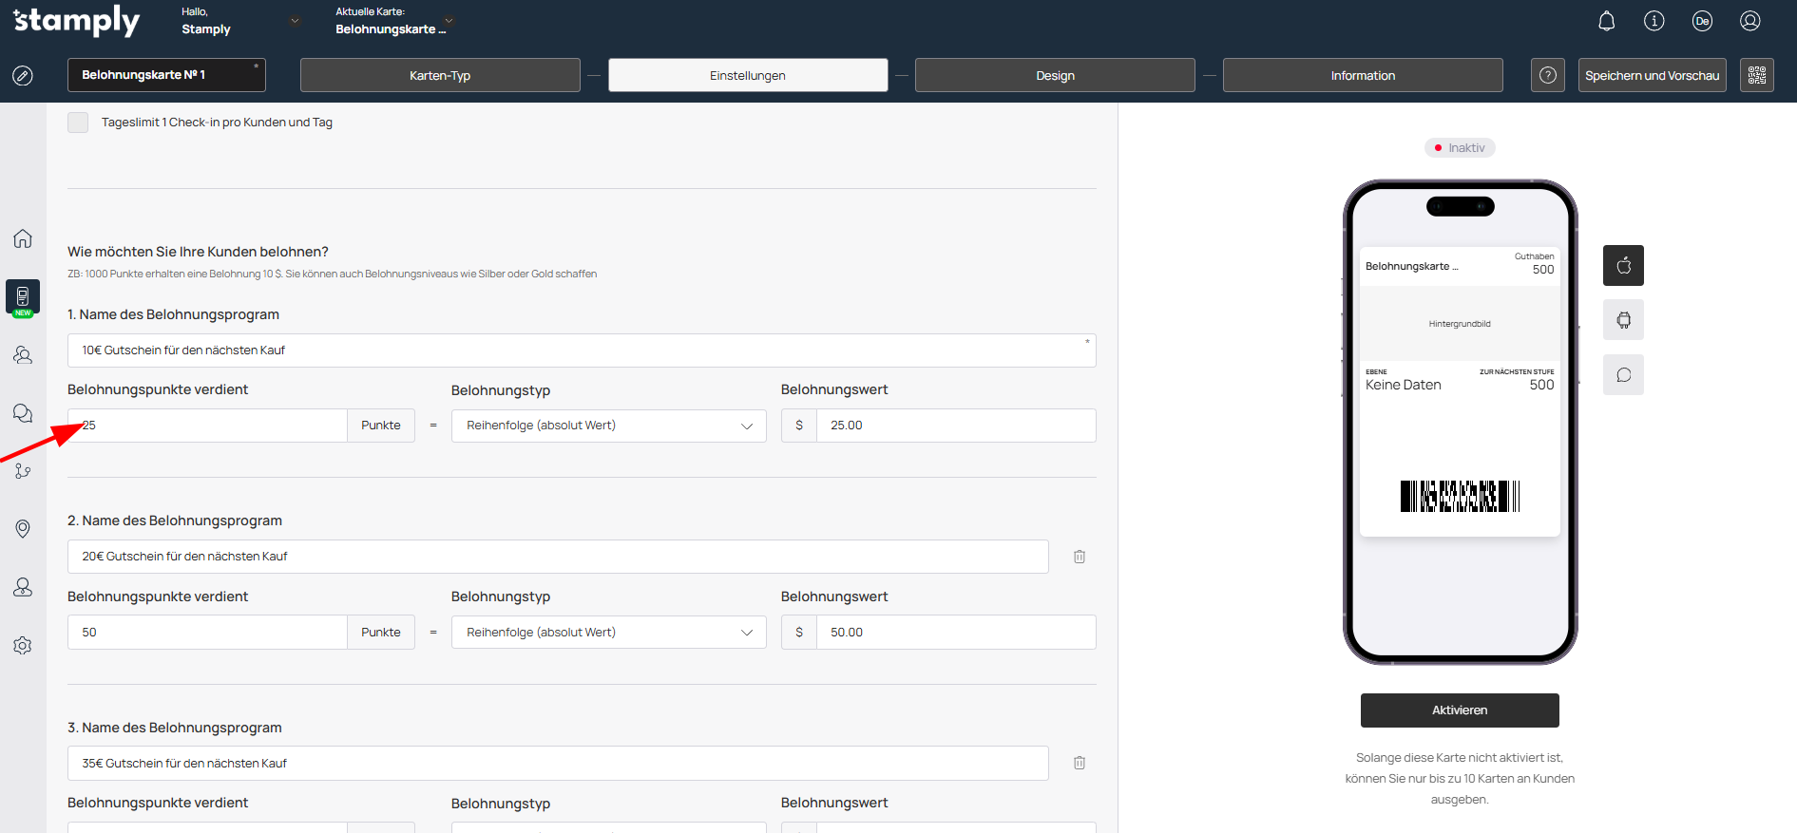Click the help question mark icon

tap(1547, 75)
